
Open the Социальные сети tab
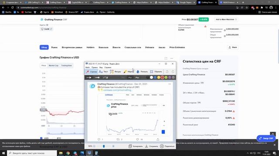(133, 47)
